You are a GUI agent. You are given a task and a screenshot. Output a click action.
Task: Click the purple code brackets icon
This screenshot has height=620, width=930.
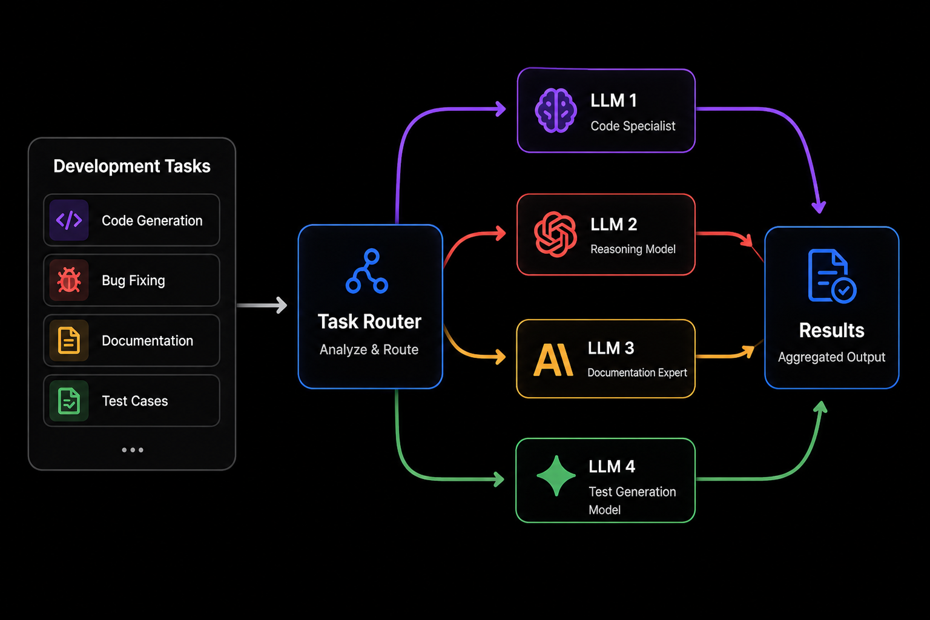tap(69, 220)
